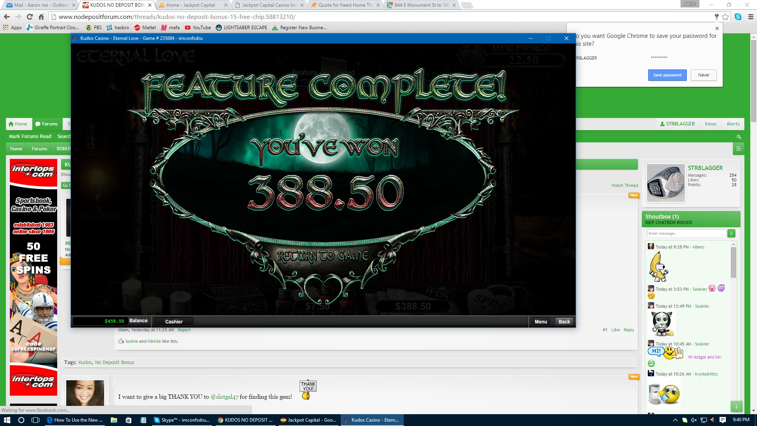The width and height of the screenshot is (757, 426).
Task: Toggle the sidebar menu icon
Action: (738, 149)
